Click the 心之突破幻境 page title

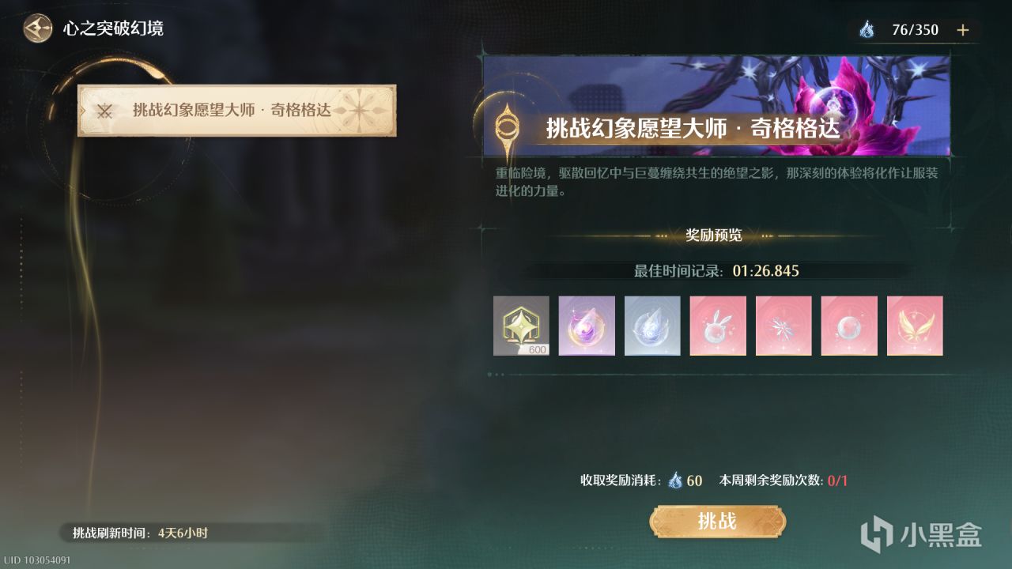coord(113,29)
